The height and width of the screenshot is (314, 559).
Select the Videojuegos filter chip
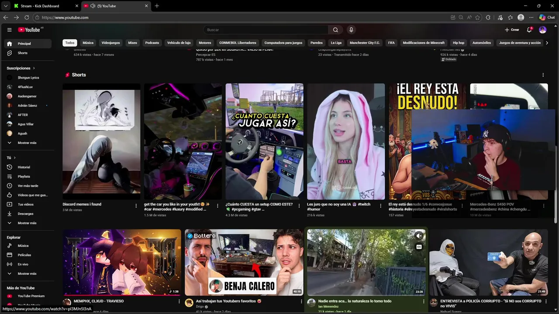[110, 43]
